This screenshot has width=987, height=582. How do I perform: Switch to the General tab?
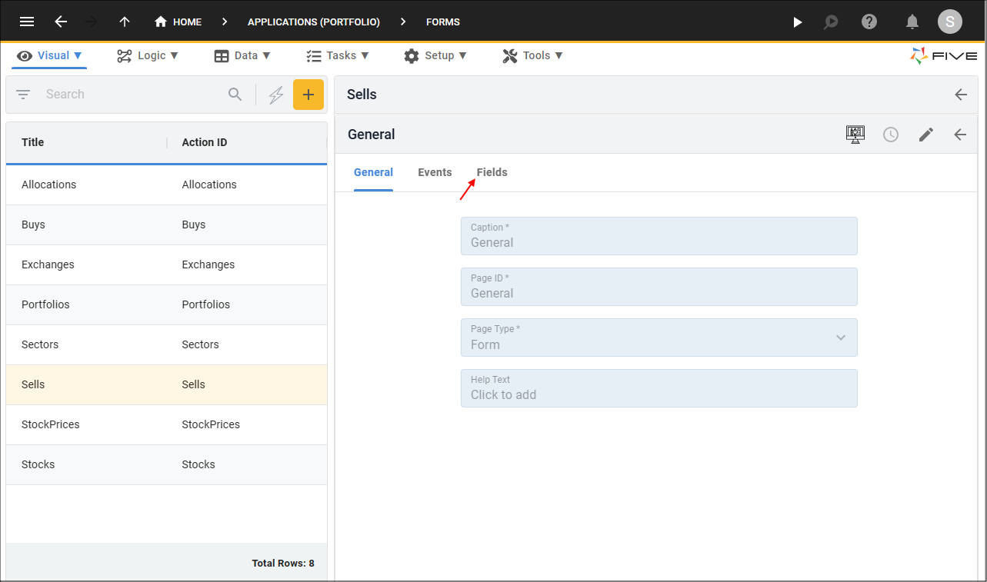373,172
